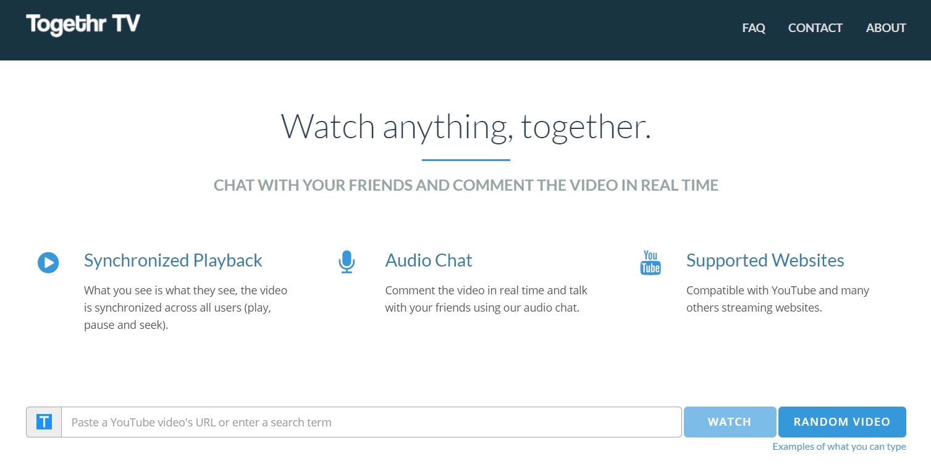Click the T icon beside search field
This screenshot has width=931, height=464.
click(44, 422)
